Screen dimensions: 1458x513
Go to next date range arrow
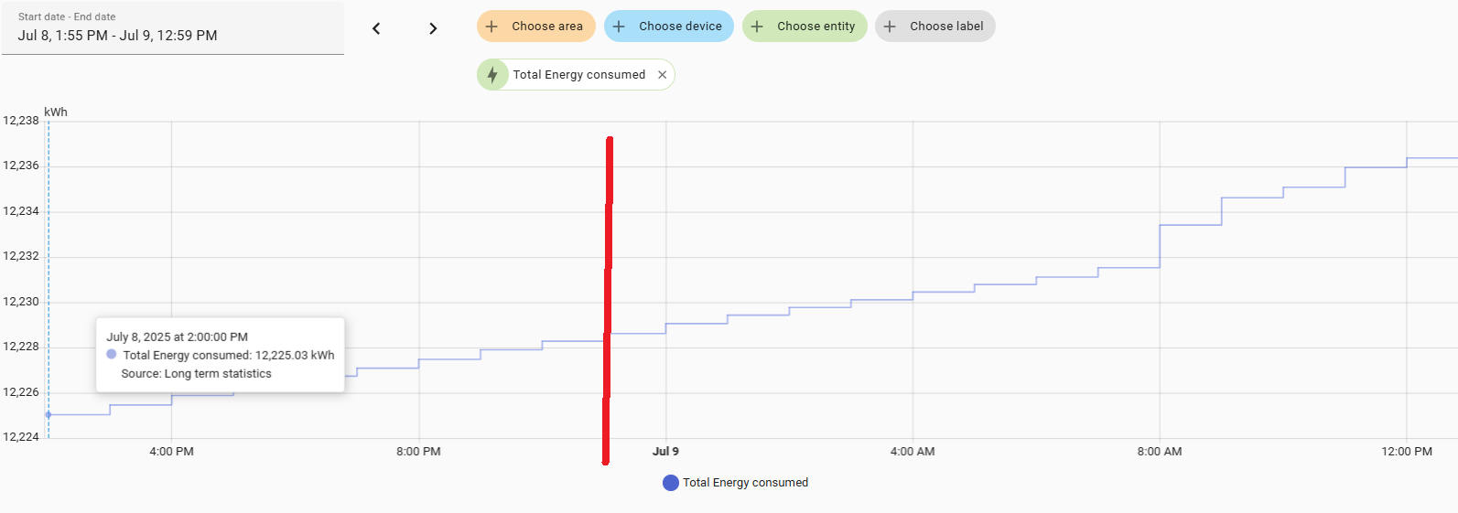433,28
